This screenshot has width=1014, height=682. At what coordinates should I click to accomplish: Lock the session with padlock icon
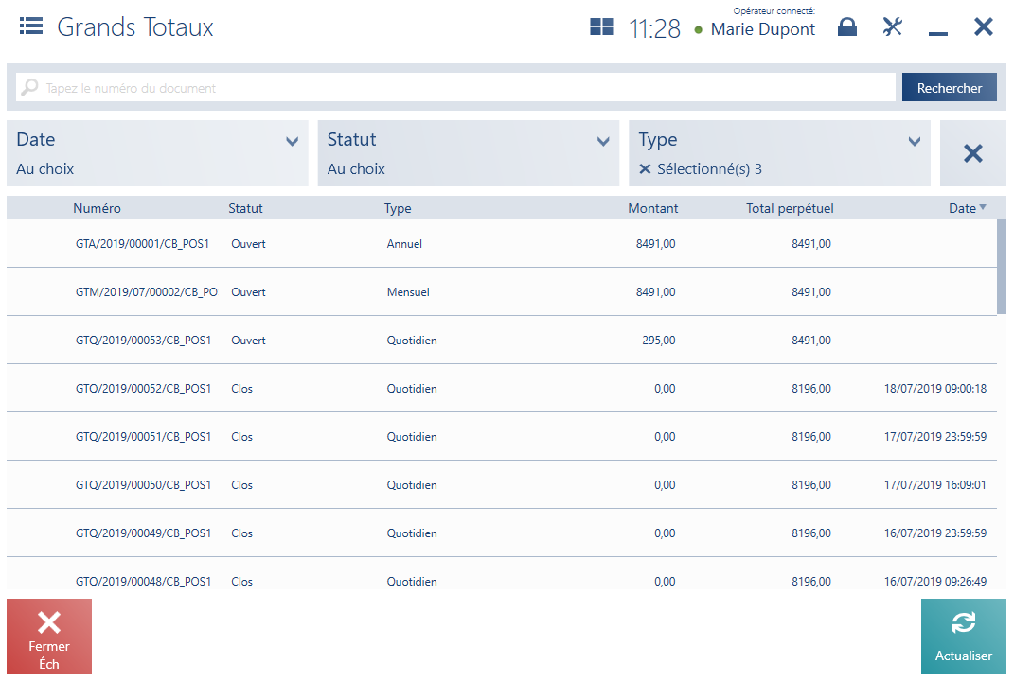pos(847,26)
